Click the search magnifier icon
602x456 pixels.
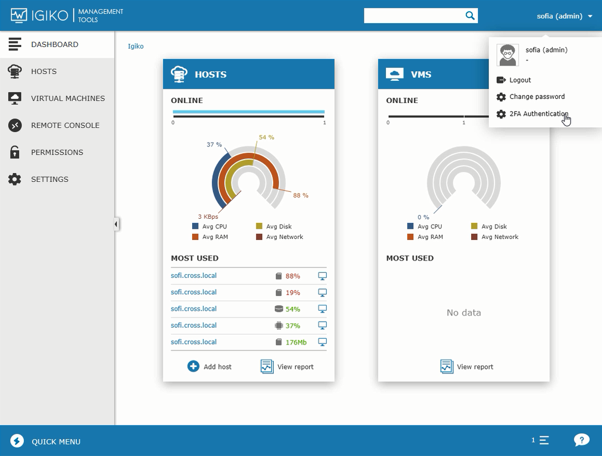470,15
